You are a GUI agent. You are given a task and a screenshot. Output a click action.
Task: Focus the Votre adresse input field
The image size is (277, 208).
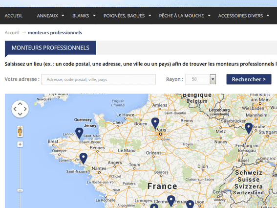click(x=98, y=79)
